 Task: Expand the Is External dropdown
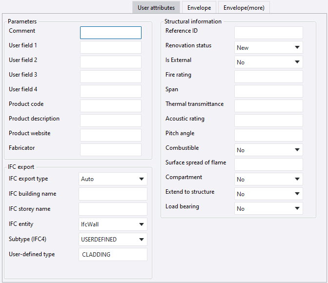[268, 62]
